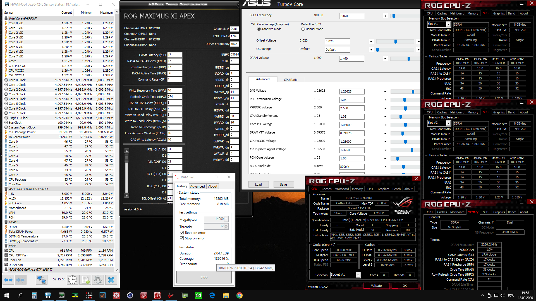Click HWiNFO expand sensor columns arrows icon
This screenshot has width=536, height=301.
[x=8, y=280]
